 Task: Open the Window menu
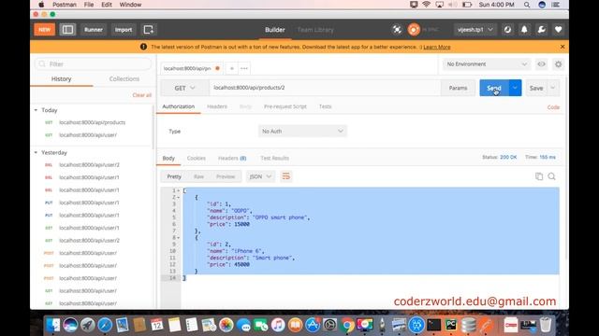point(130,5)
